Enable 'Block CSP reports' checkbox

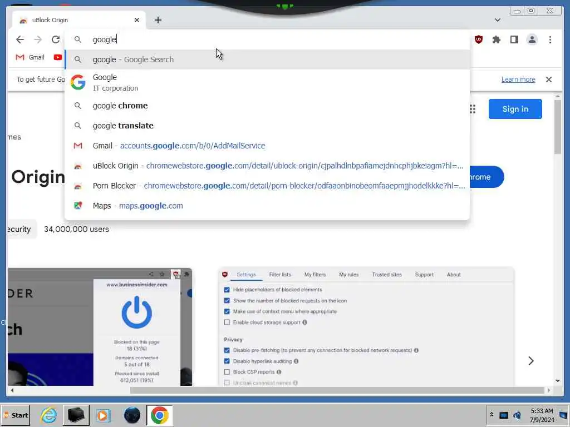(x=227, y=372)
